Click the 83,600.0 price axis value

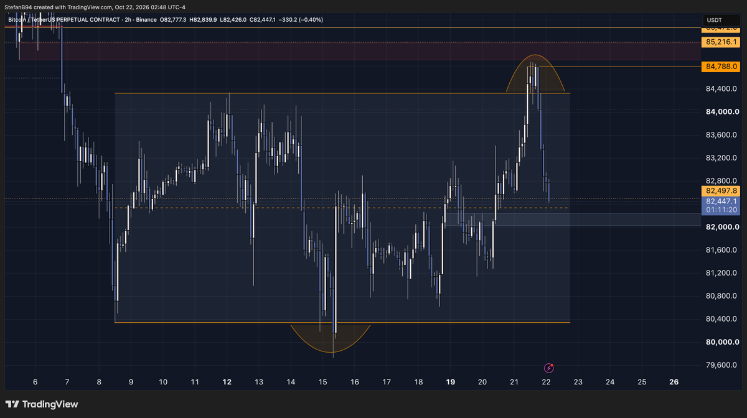(722, 135)
